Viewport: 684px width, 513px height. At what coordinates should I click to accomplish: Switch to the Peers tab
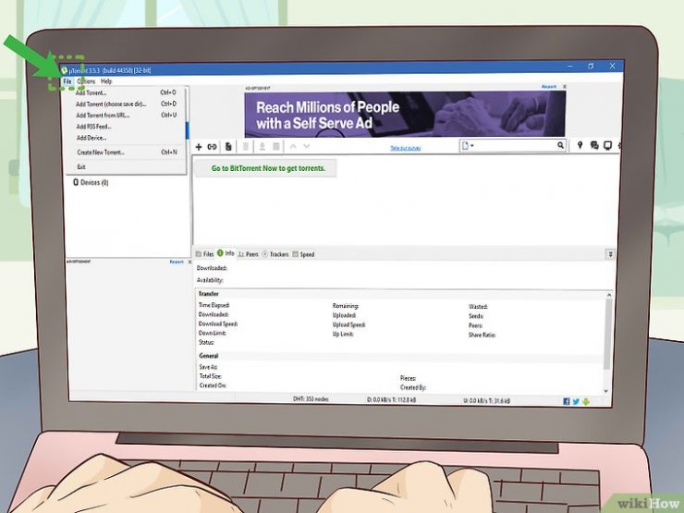(x=248, y=254)
